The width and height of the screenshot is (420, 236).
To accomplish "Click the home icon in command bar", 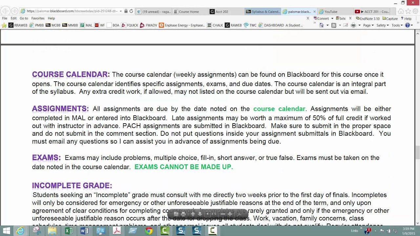I will [322, 25].
